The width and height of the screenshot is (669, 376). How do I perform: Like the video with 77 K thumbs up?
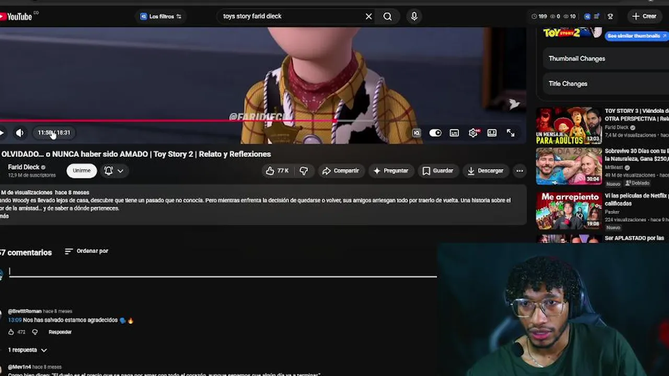click(x=277, y=171)
